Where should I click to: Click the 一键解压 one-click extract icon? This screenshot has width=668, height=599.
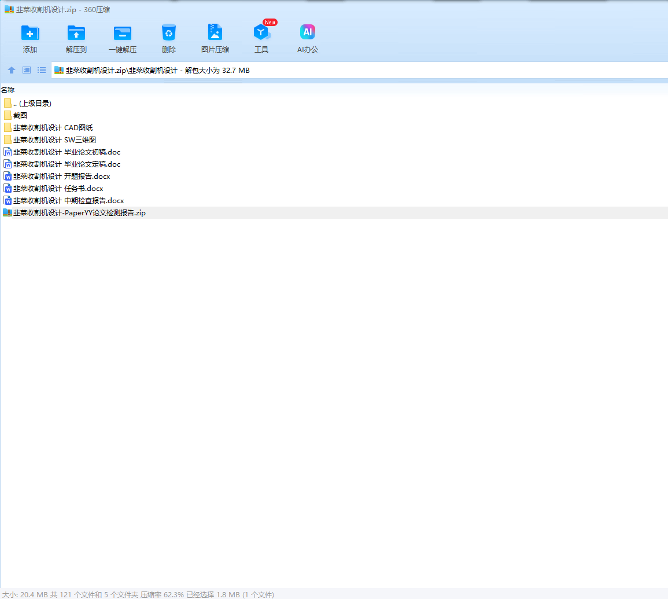123,33
